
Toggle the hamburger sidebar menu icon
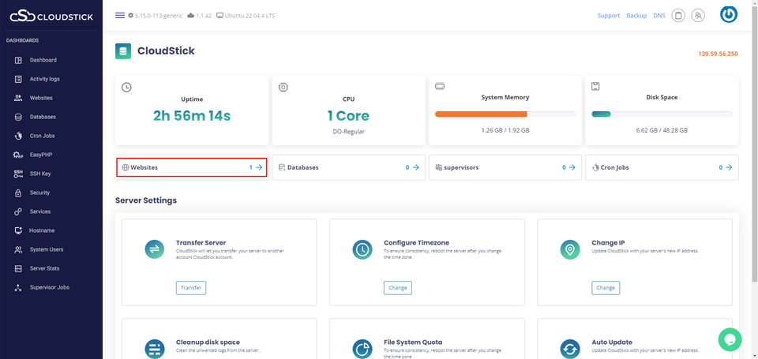(x=119, y=16)
